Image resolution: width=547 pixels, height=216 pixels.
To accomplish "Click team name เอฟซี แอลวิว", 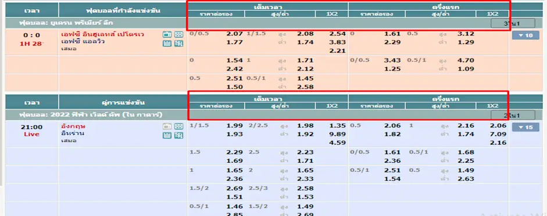I will [x=78, y=41].
